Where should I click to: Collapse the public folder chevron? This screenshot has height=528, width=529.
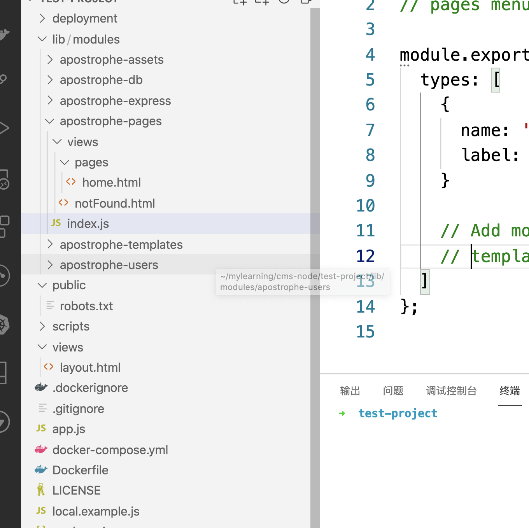click(x=42, y=285)
